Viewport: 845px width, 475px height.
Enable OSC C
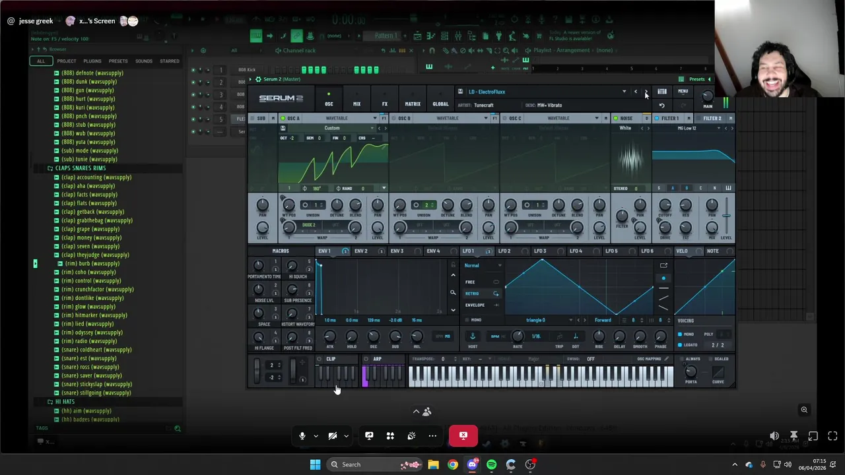click(x=504, y=119)
